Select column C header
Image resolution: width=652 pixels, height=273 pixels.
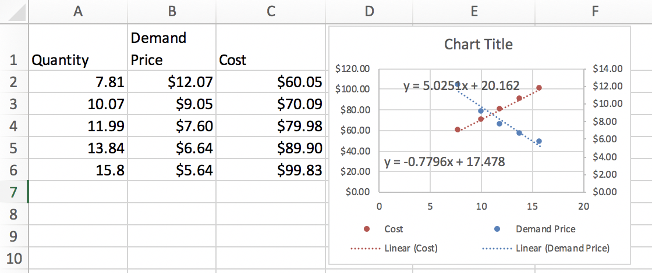(270, 11)
